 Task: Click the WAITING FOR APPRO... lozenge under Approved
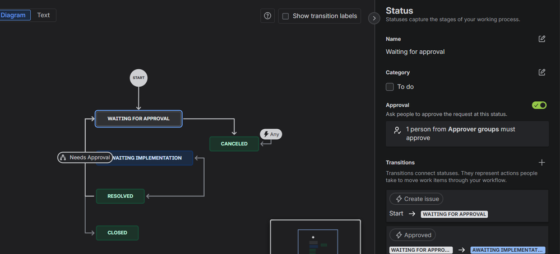coord(421,250)
